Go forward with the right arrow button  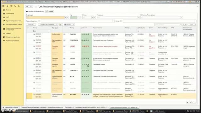31,7
